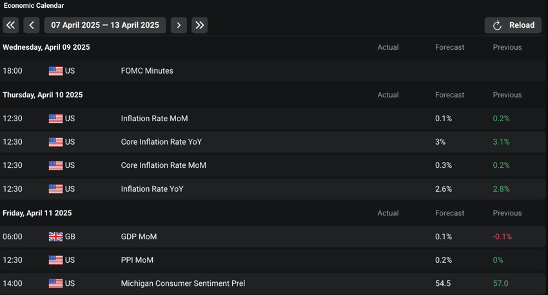Jump forward with double-right arrow button
The width and height of the screenshot is (548, 295).
point(200,25)
